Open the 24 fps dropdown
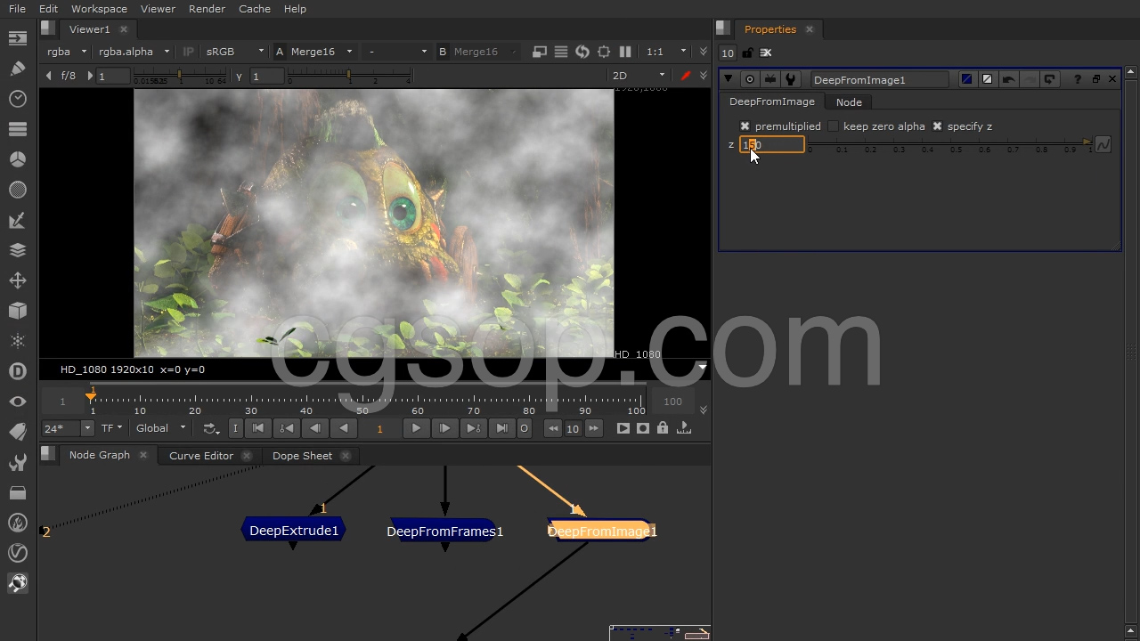This screenshot has width=1140, height=641. pos(68,428)
